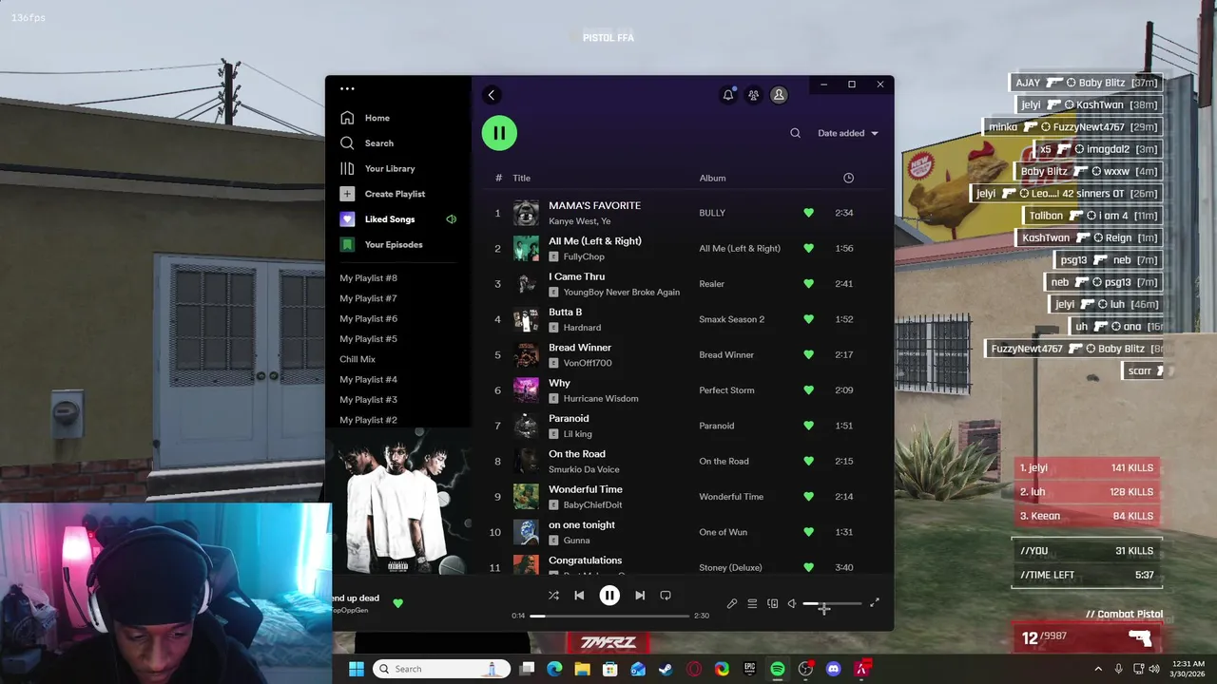The image size is (1217, 684).
Task: Open Discord from the taskbar
Action: (834, 669)
